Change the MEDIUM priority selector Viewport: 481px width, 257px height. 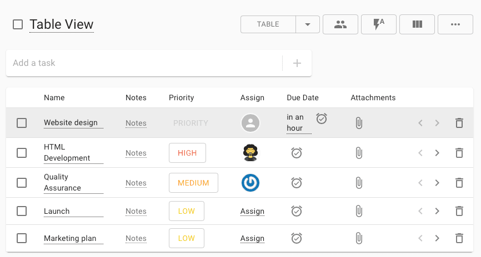point(193,183)
